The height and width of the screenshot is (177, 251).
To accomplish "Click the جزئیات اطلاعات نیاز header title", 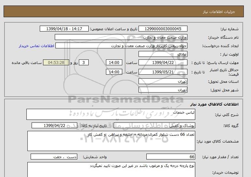I will tap(219, 12).
